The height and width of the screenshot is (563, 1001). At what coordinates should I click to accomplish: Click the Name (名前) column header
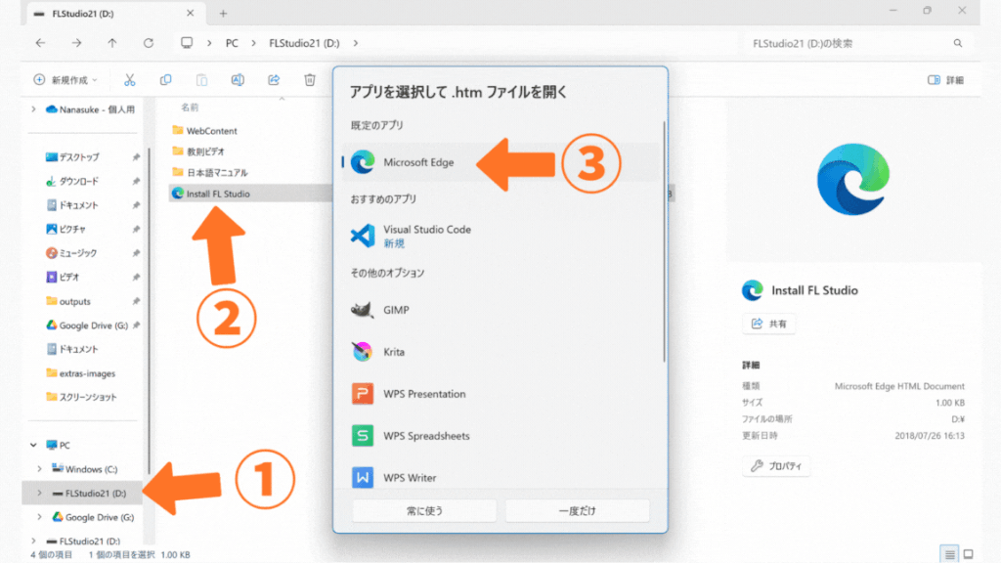click(x=190, y=108)
